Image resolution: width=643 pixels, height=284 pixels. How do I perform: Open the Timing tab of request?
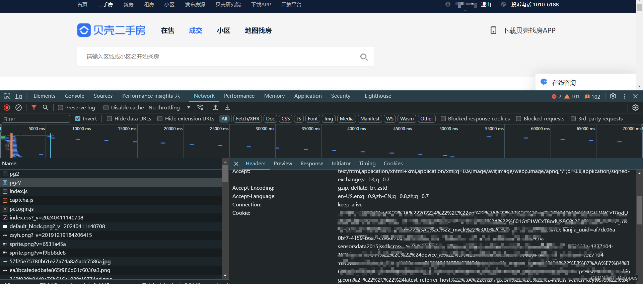[367, 164]
